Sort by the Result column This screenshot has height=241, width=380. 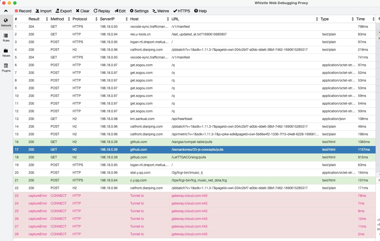pos(38,19)
